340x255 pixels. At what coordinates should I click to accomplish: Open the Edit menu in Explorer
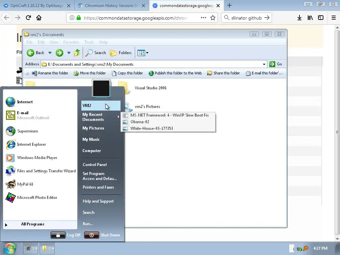click(41, 42)
